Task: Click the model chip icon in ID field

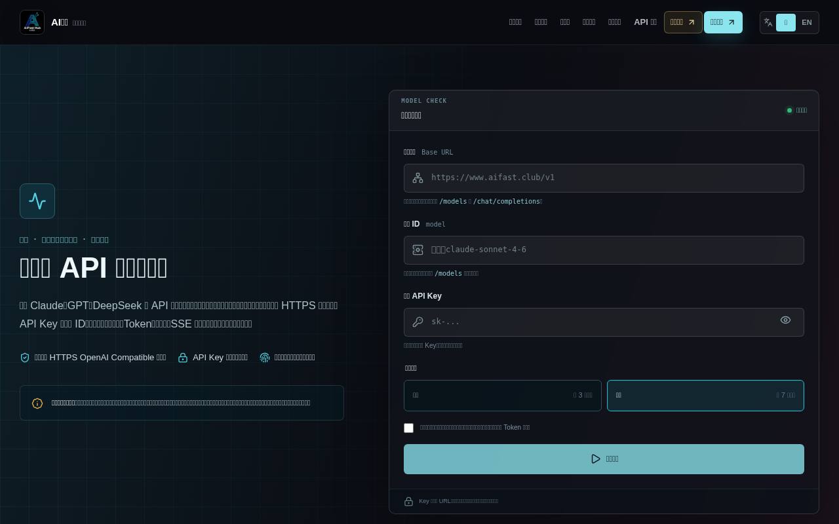Action: pyautogui.click(x=418, y=250)
